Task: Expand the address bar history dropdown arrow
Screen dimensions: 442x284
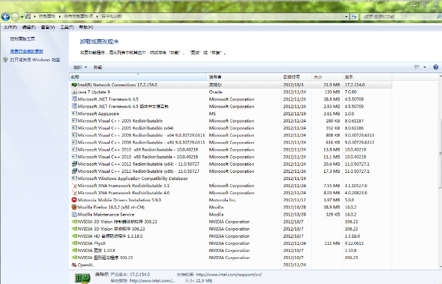Action: [x=346, y=17]
